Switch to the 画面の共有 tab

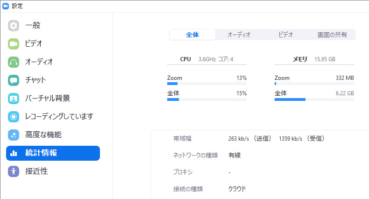332,35
